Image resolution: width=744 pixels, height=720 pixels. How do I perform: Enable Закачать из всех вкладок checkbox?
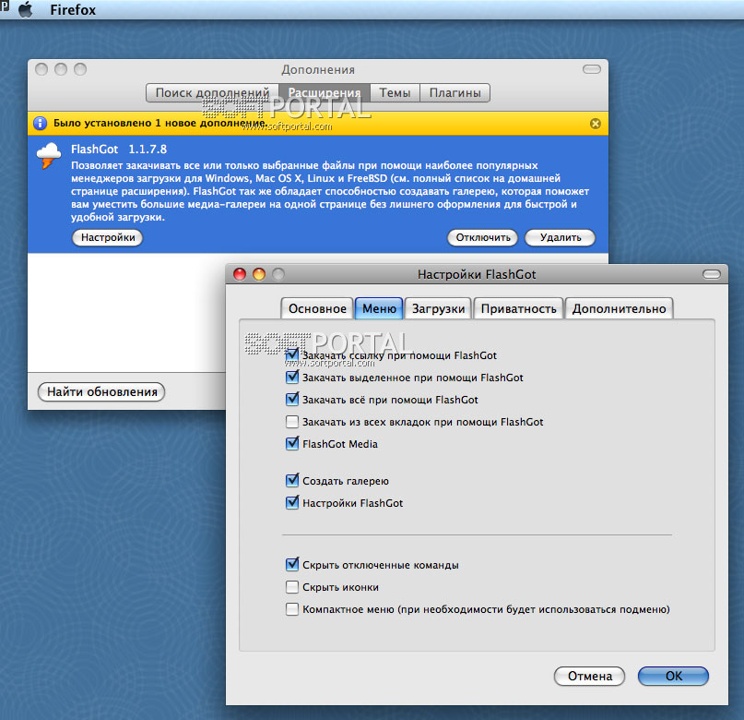(292, 422)
